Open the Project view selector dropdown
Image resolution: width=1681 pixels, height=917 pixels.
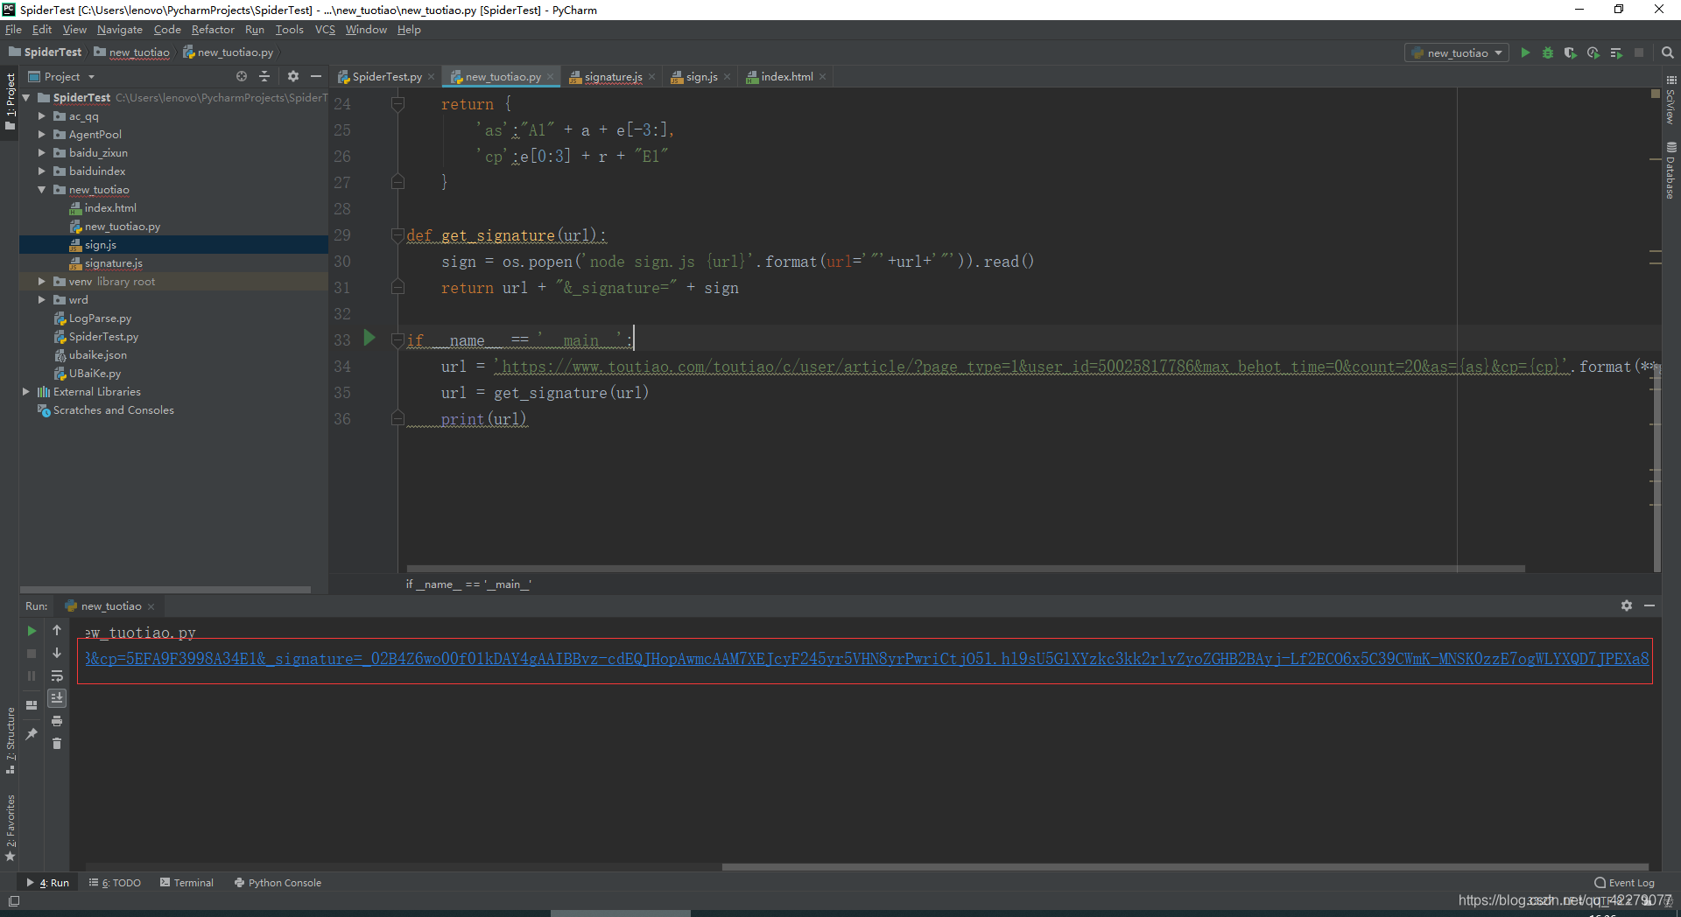[x=61, y=76]
